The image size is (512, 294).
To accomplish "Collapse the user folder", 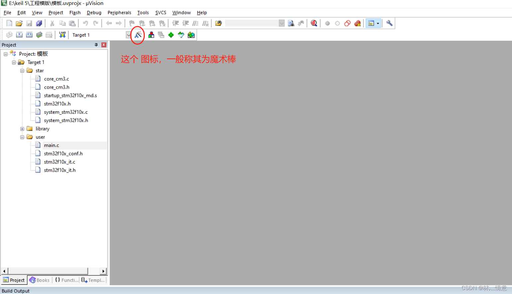I will (22, 137).
